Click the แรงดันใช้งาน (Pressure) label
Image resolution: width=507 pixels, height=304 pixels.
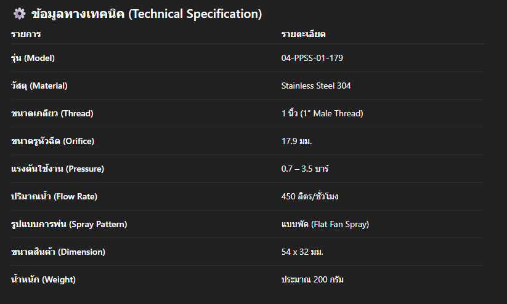click(59, 169)
